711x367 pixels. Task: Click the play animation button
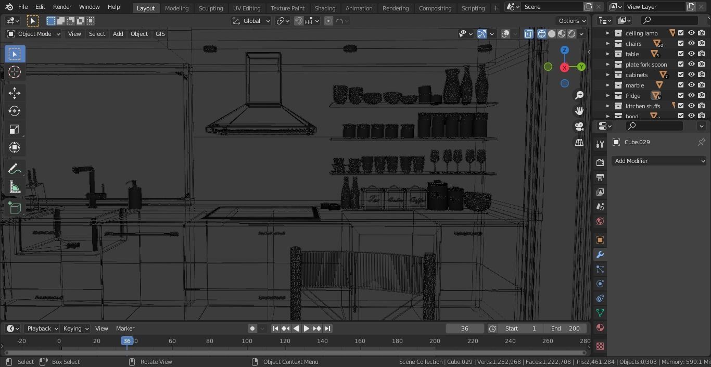[x=306, y=328]
